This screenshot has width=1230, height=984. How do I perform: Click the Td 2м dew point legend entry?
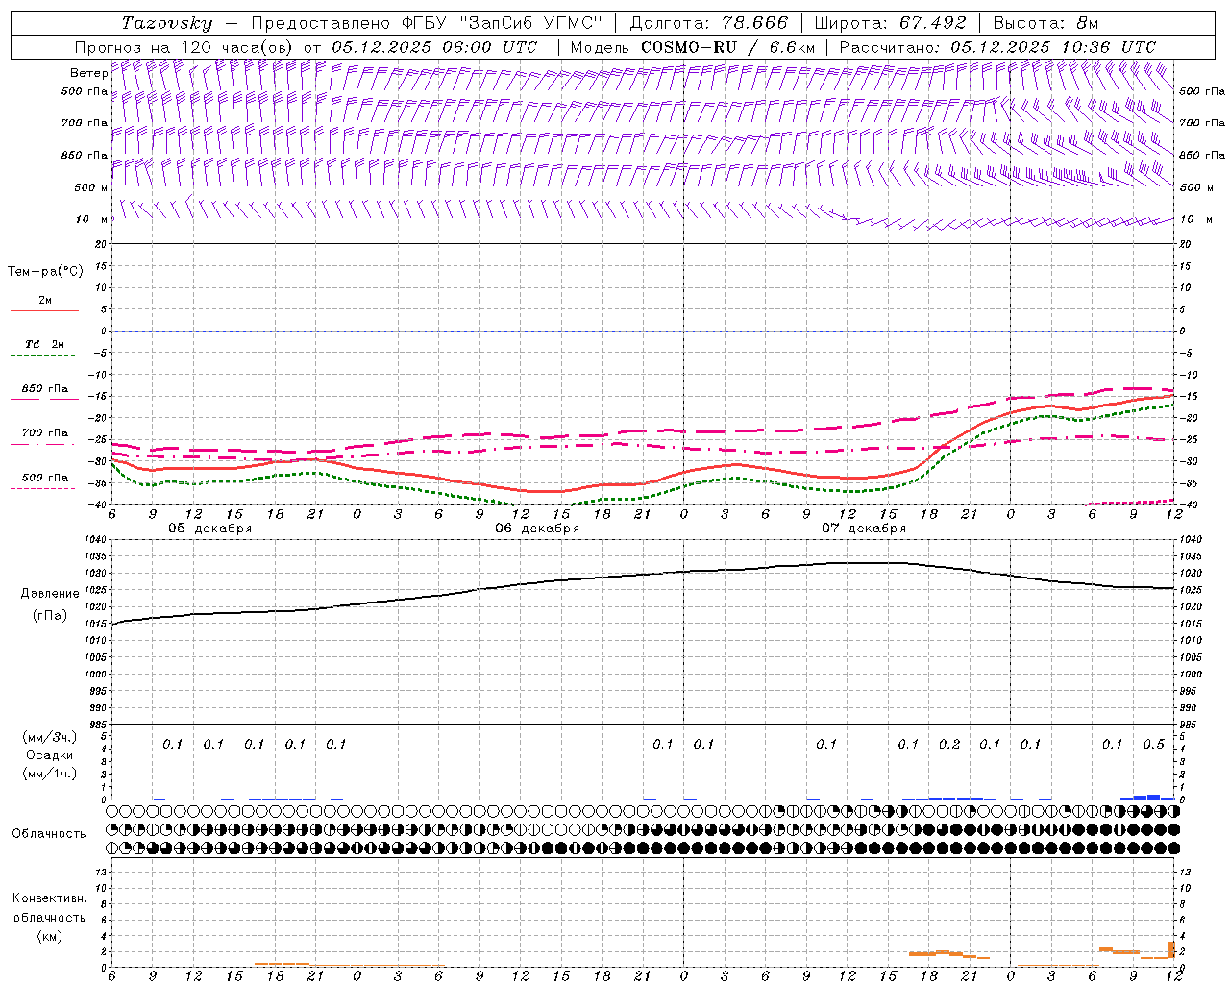[x=44, y=344]
